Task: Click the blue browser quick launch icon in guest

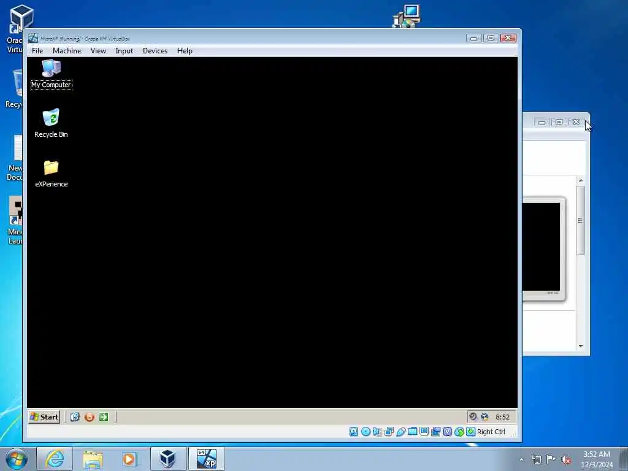Action: point(75,417)
